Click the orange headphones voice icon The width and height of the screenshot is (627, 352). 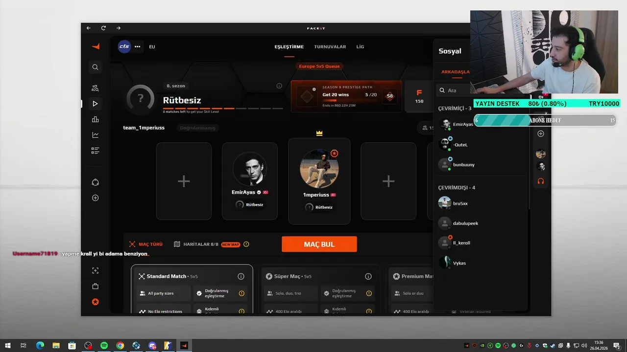pyautogui.click(x=541, y=181)
